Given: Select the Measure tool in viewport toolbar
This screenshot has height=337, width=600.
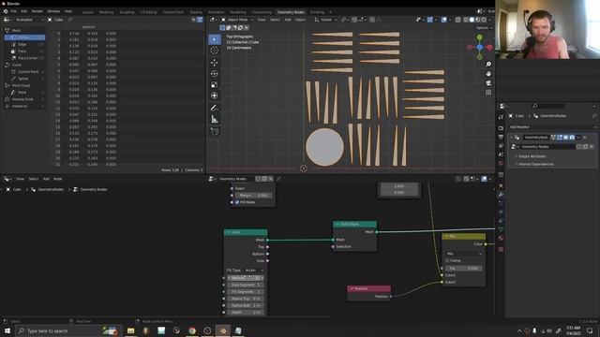Looking at the screenshot, I should (215, 120).
